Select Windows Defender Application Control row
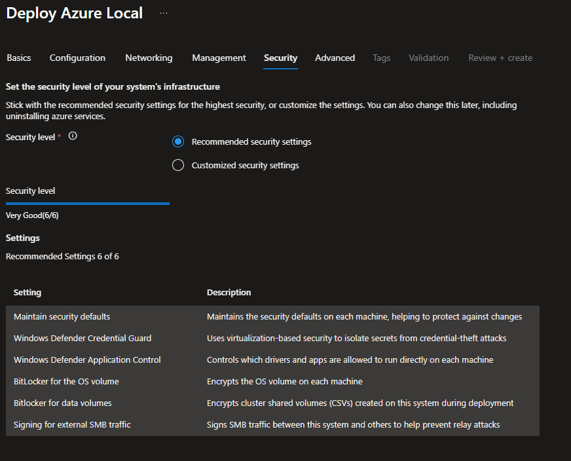The height and width of the screenshot is (461, 571). 87,360
